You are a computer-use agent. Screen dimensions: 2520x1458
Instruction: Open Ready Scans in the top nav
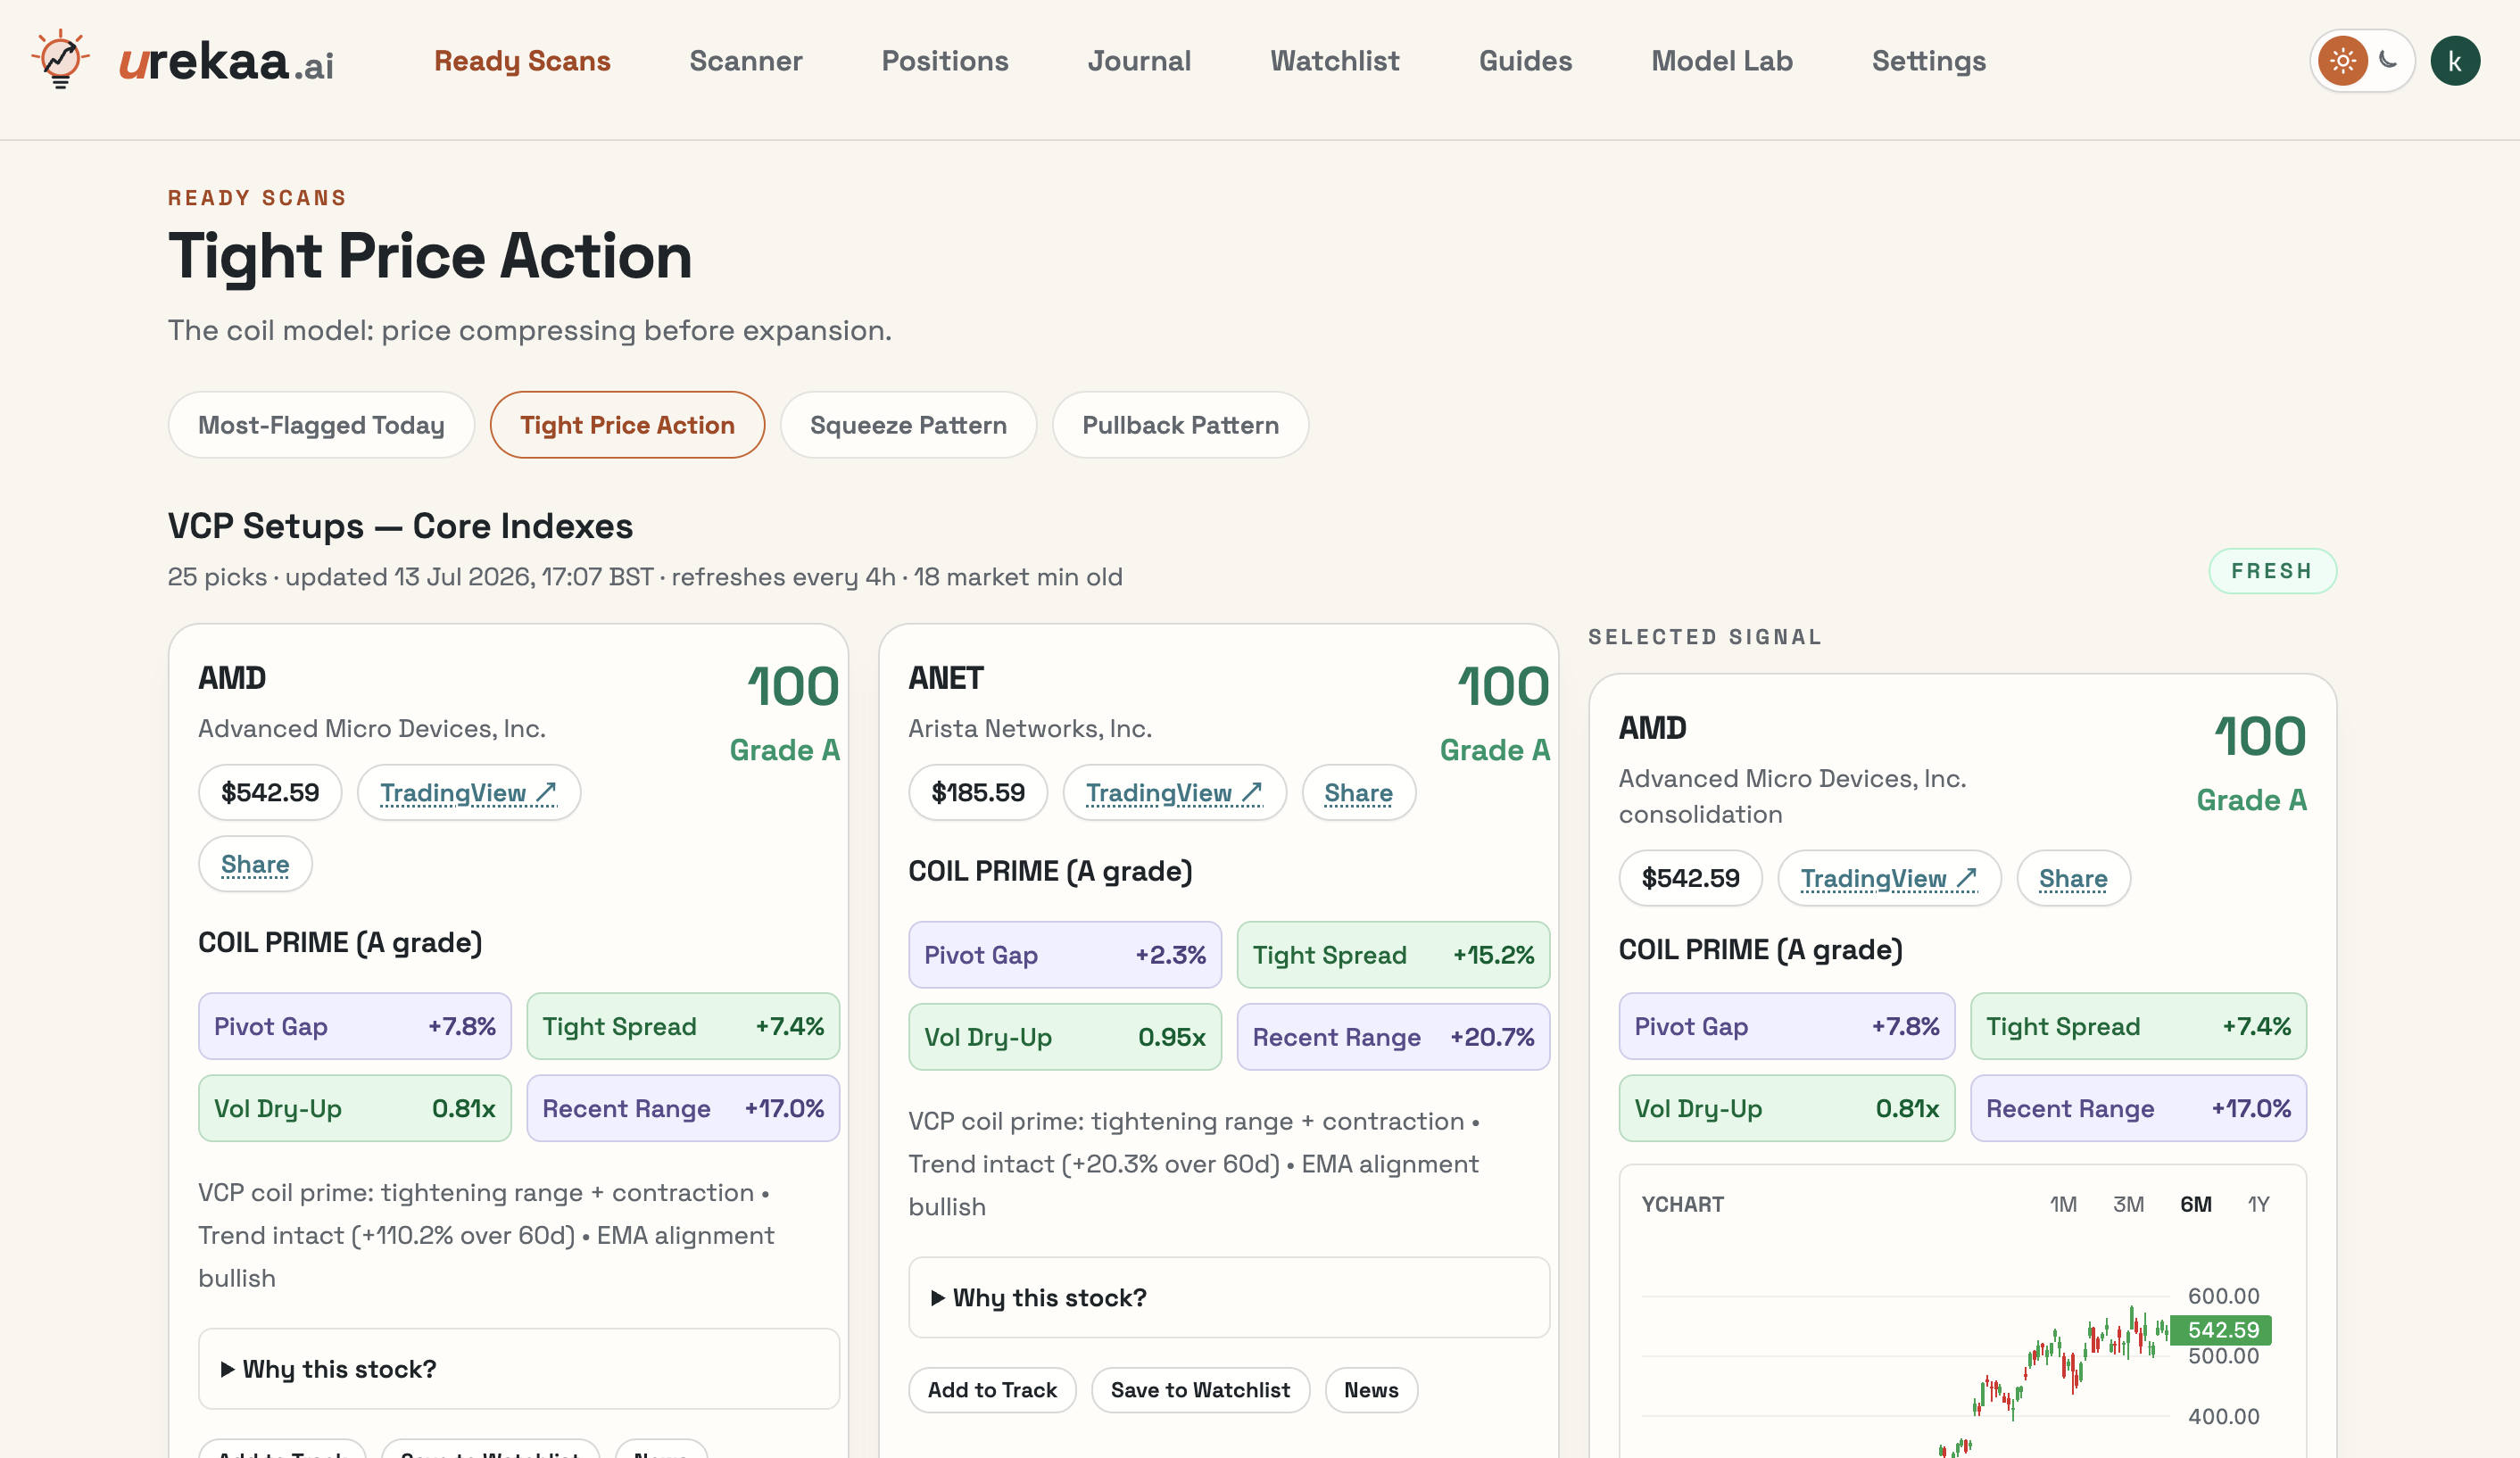click(x=522, y=61)
